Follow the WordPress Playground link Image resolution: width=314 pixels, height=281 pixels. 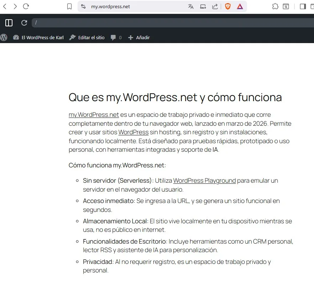pos(204,181)
